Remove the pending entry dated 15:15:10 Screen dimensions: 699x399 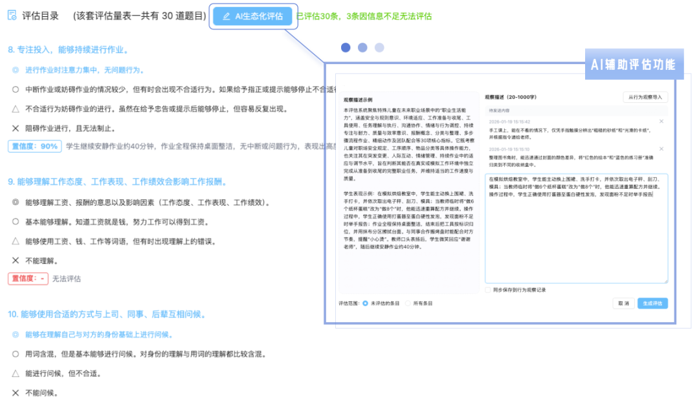pyautogui.click(x=661, y=149)
